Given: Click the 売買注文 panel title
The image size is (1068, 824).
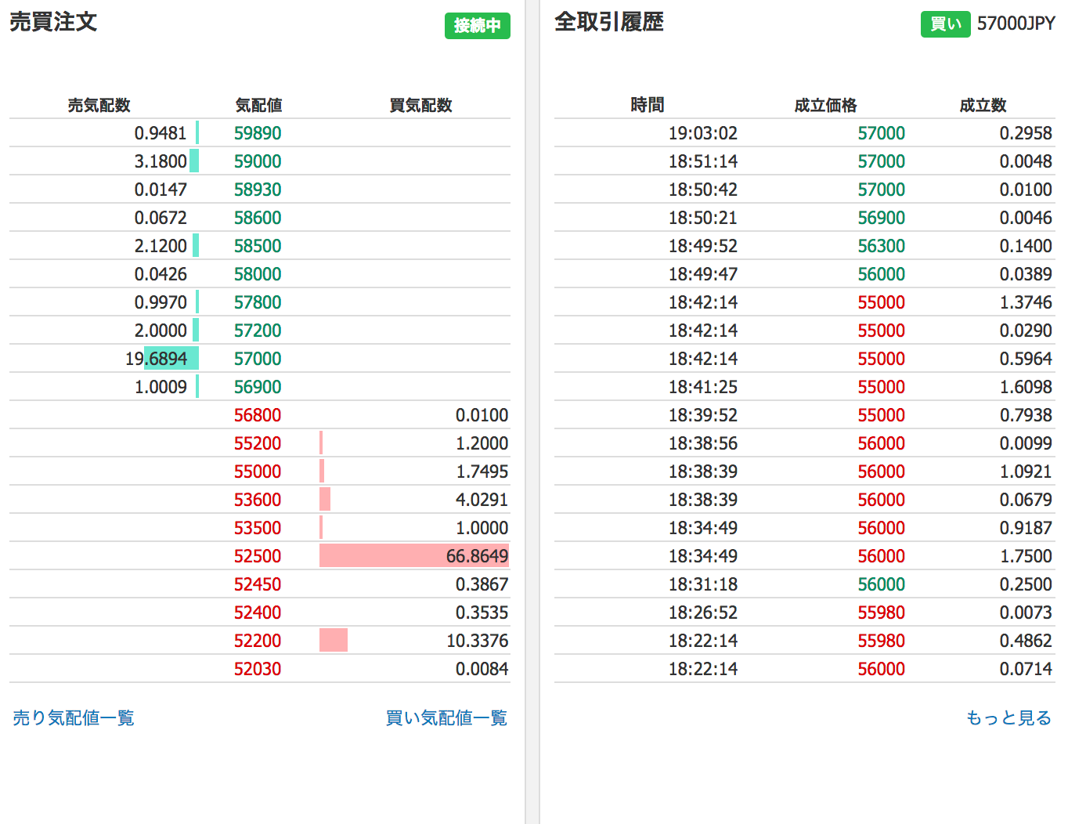Looking at the screenshot, I should (x=53, y=22).
